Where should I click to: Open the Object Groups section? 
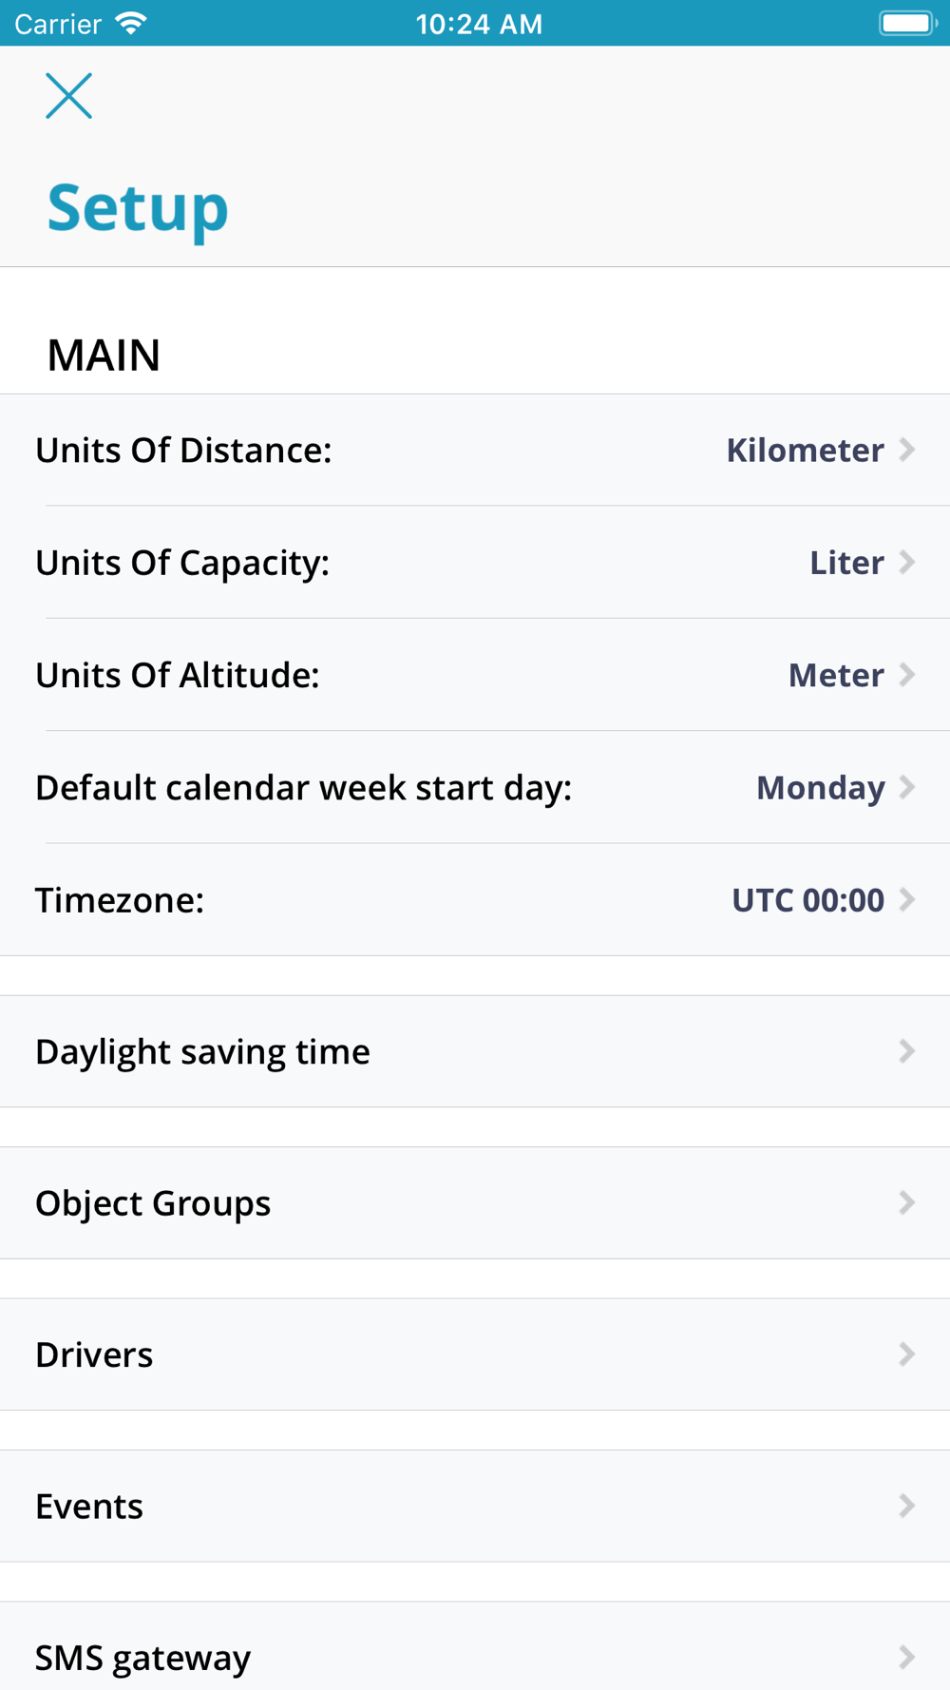[x=153, y=1203]
